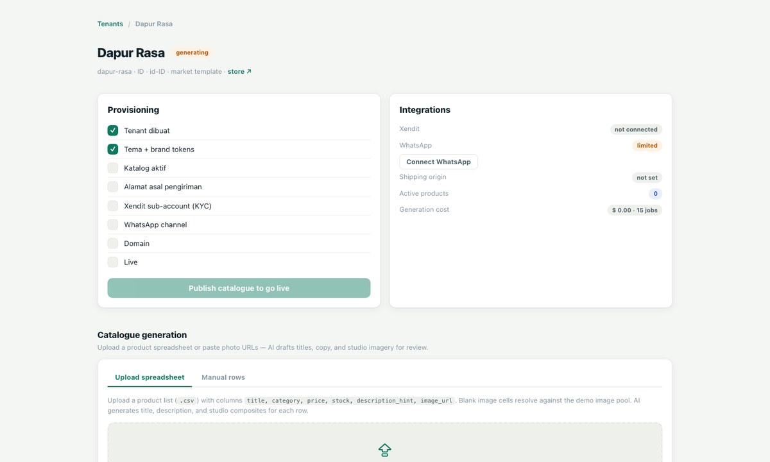Click the Shipping origin label
The width and height of the screenshot is (770, 462).
pos(423,177)
